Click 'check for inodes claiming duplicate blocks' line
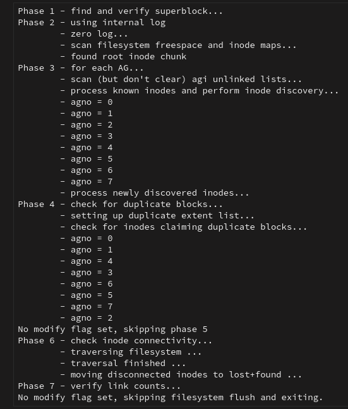This screenshot has height=409, width=348. [x=183, y=227]
